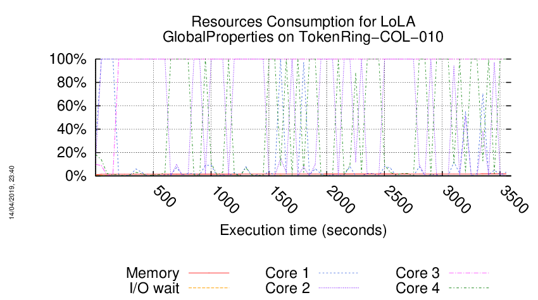538x300 pixels.
Task: Click the green Core 4 legend line
Action: click(x=468, y=288)
